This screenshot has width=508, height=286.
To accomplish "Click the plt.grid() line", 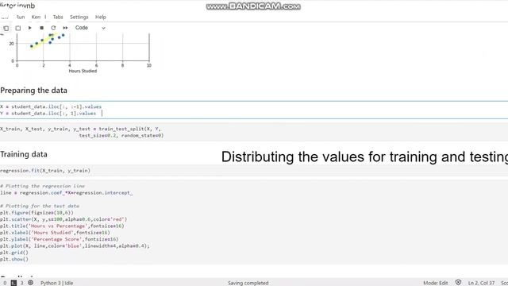I will tap(14, 253).
